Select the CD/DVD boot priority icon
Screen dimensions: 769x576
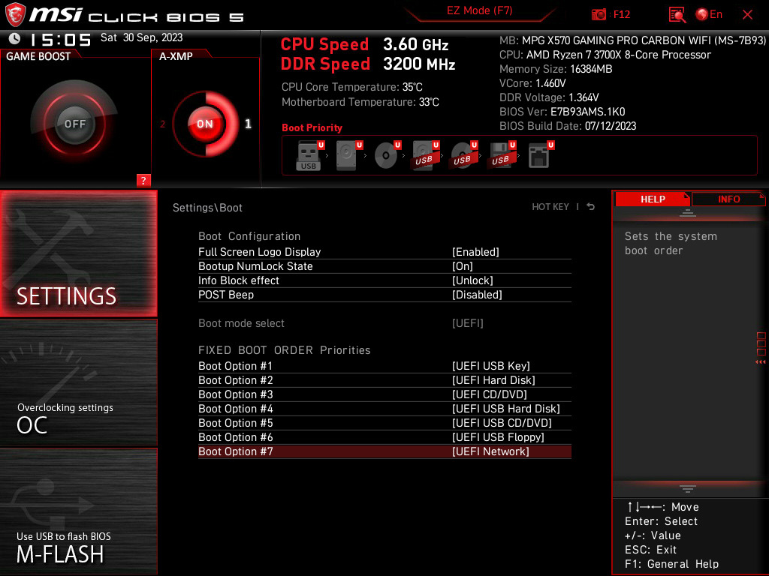point(388,155)
